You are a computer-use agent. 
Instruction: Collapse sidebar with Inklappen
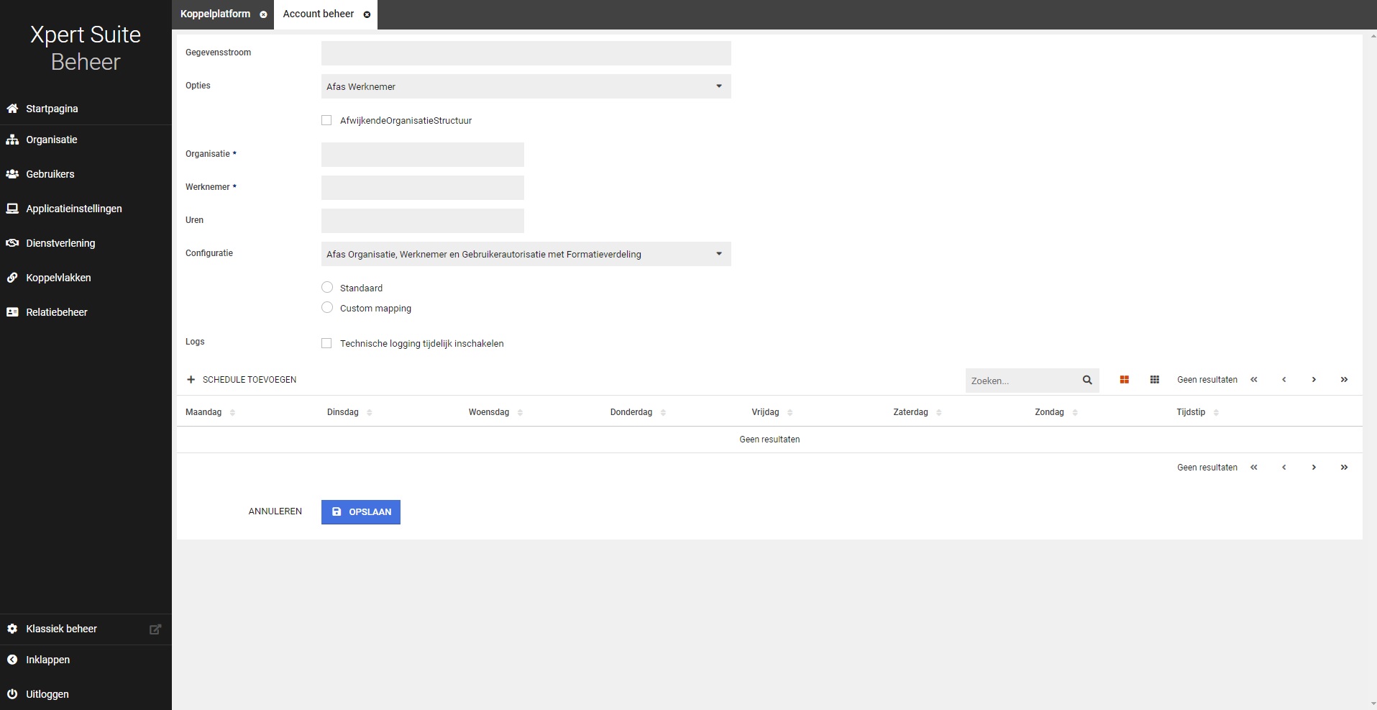(47, 660)
